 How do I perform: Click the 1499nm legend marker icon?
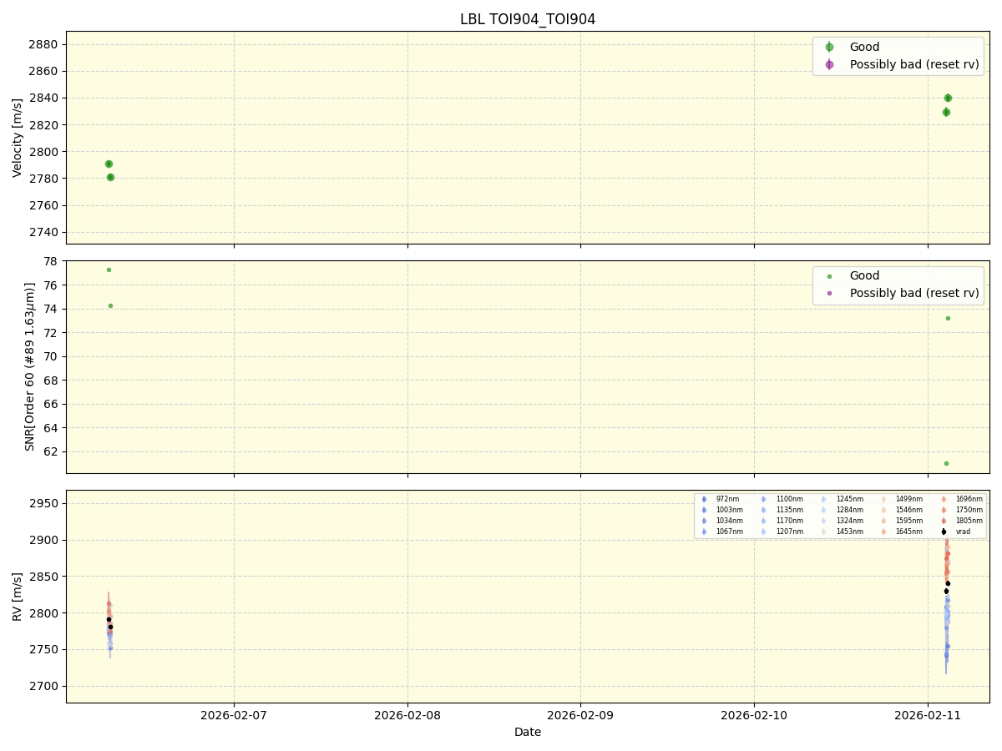tap(883, 499)
